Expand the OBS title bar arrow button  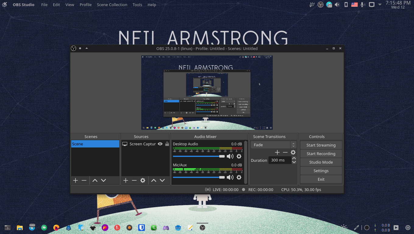point(86,48)
